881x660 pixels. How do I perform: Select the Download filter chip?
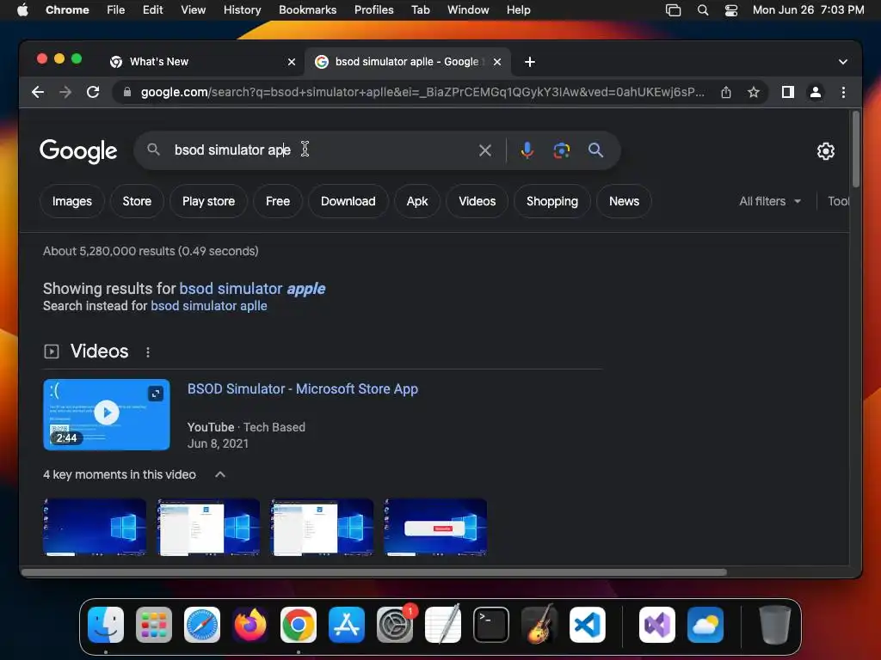348,201
